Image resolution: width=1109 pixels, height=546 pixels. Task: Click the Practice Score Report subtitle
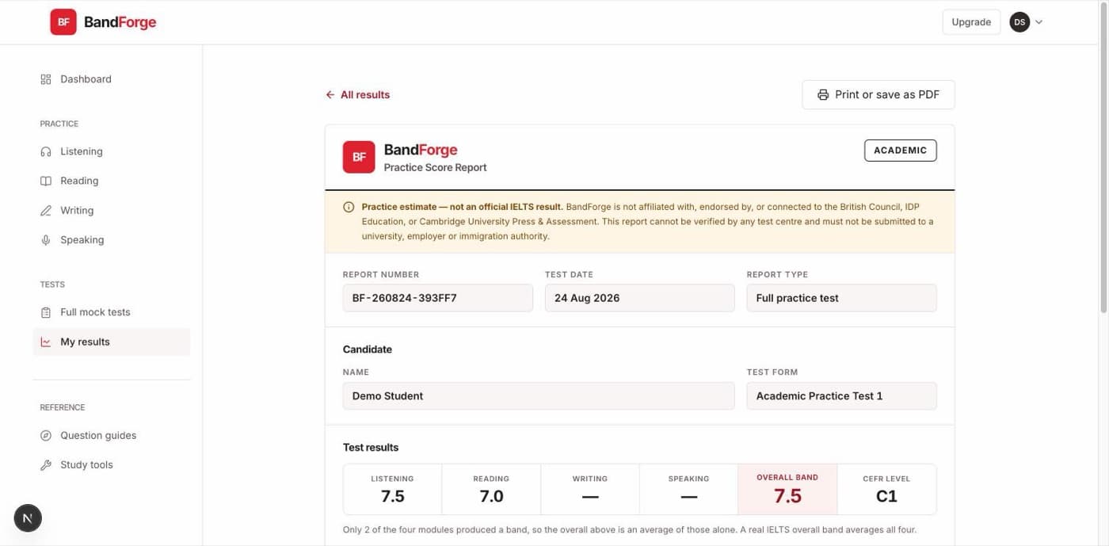pyautogui.click(x=436, y=168)
